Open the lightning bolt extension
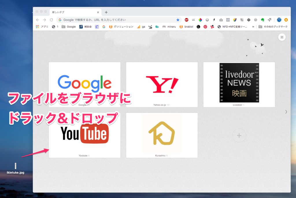 coord(214,20)
